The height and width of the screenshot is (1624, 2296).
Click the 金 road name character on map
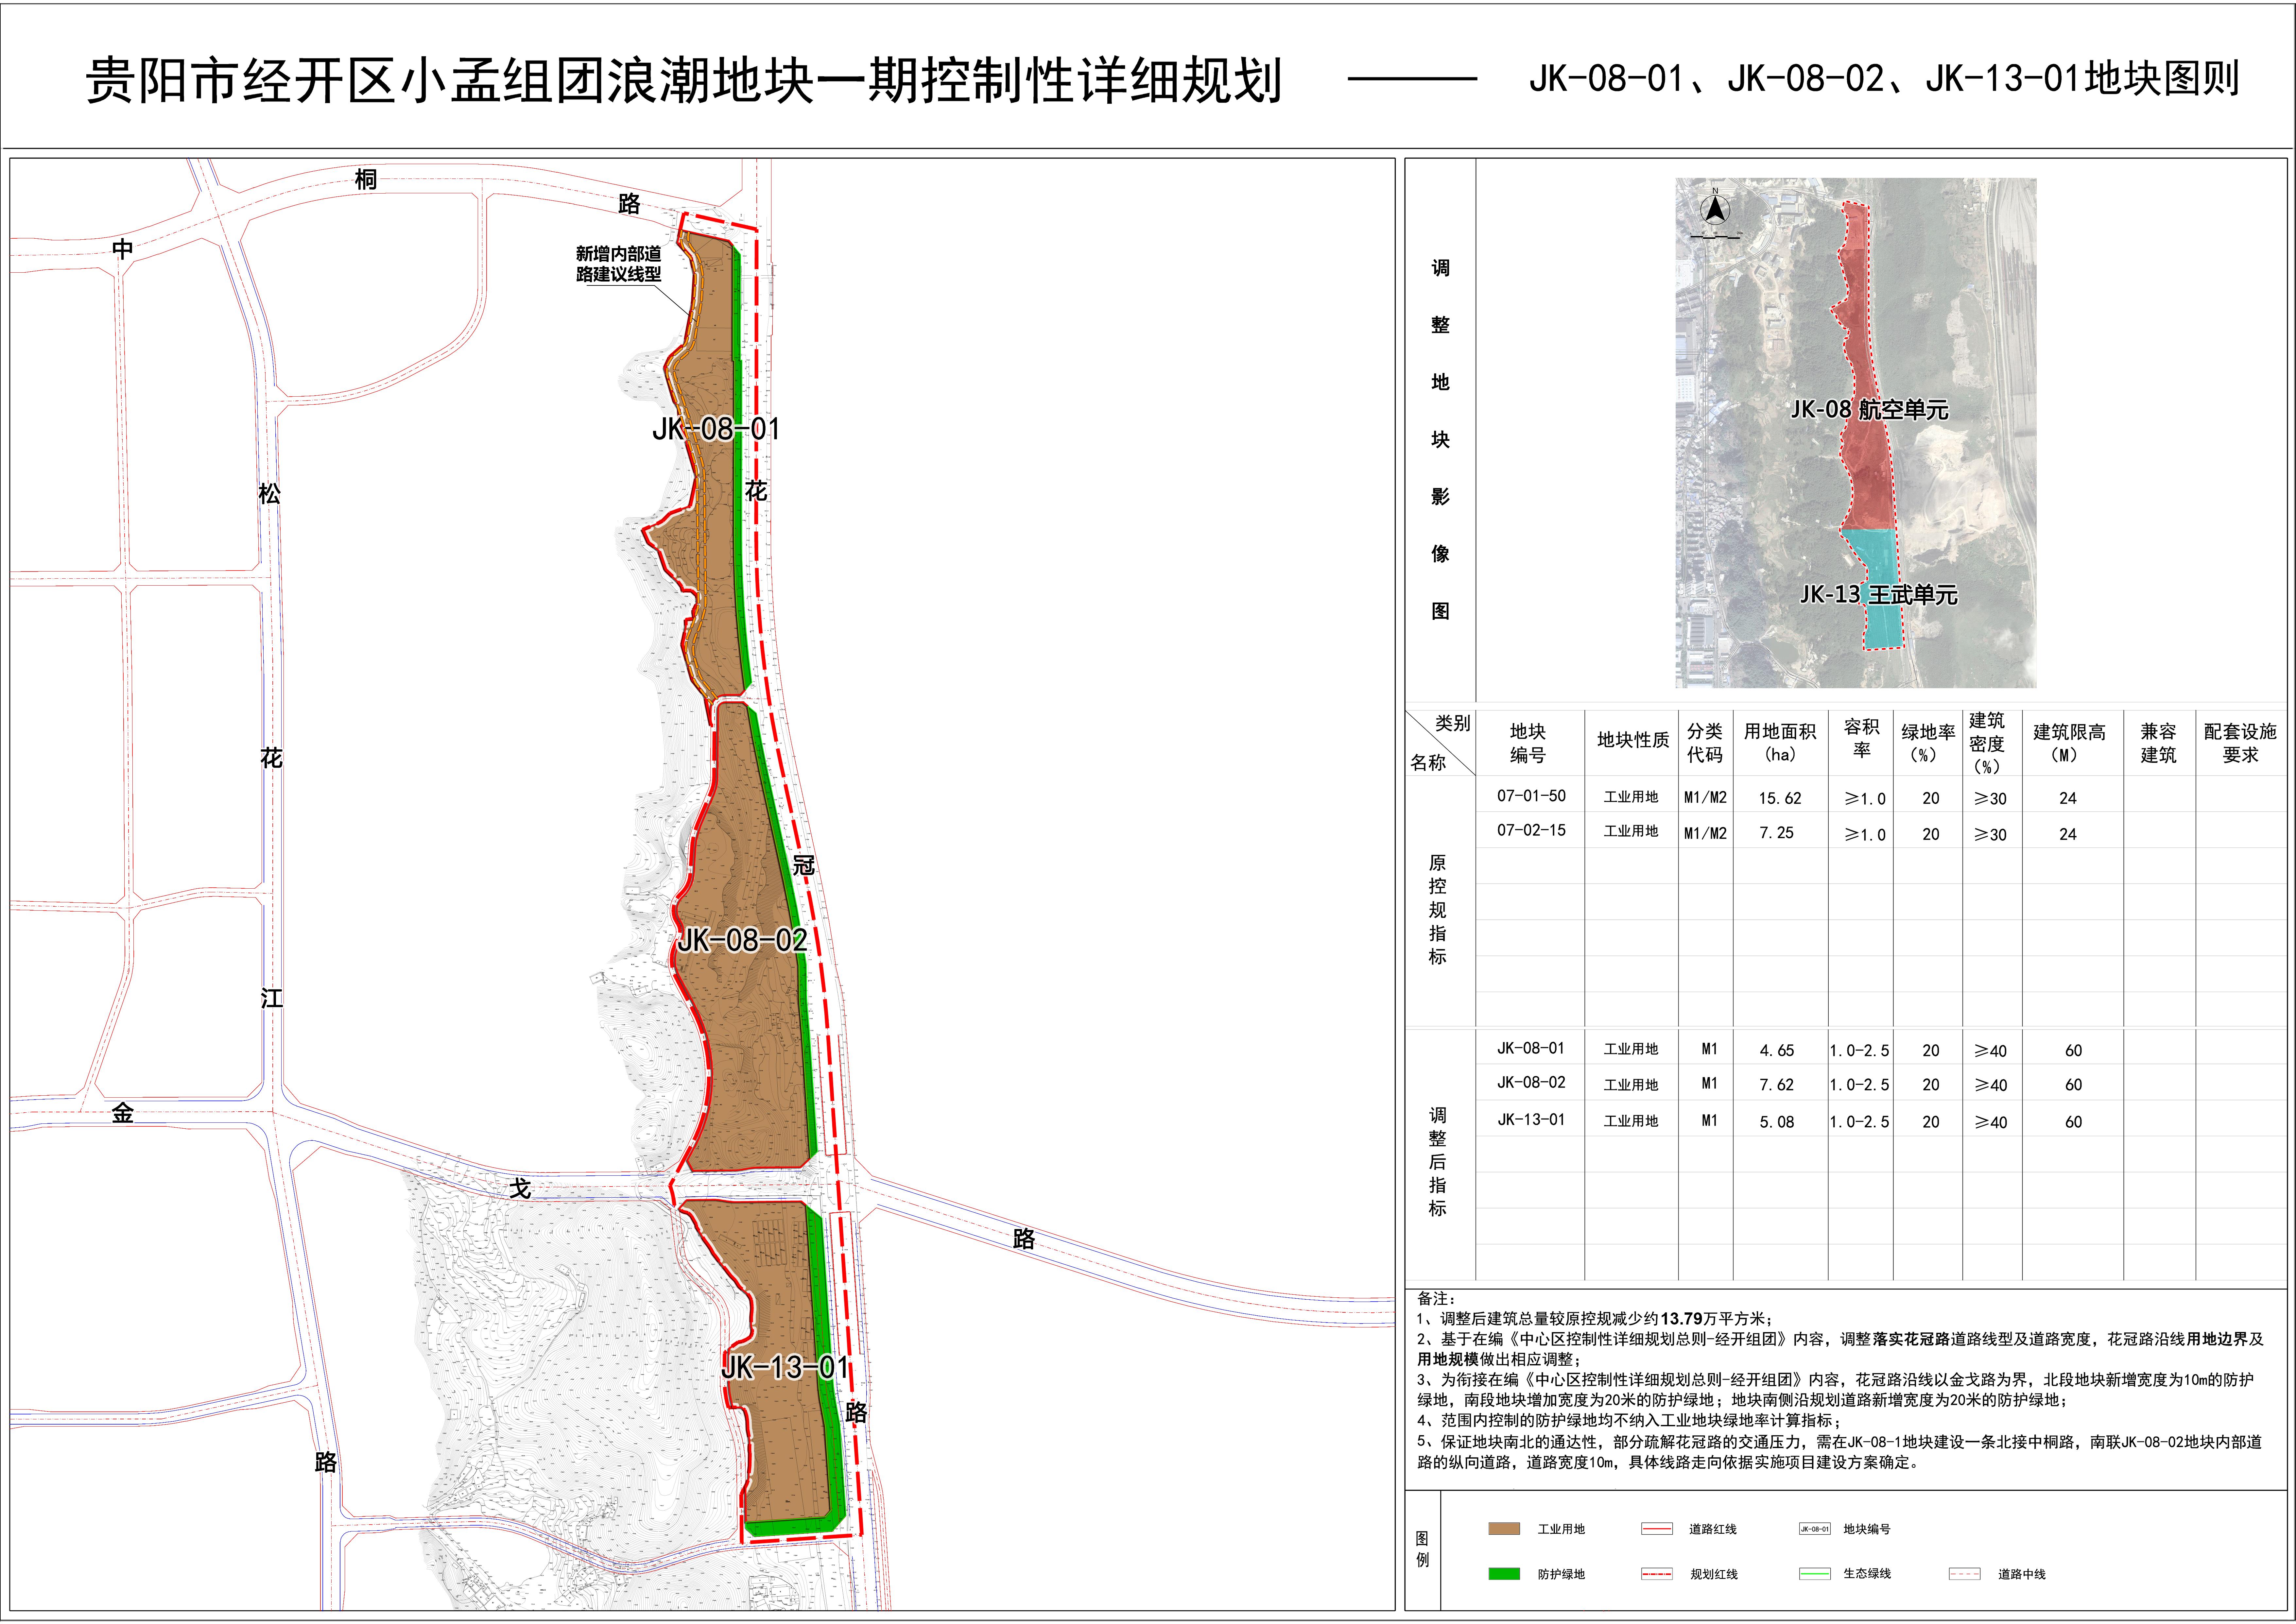[x=123, y=1113]
